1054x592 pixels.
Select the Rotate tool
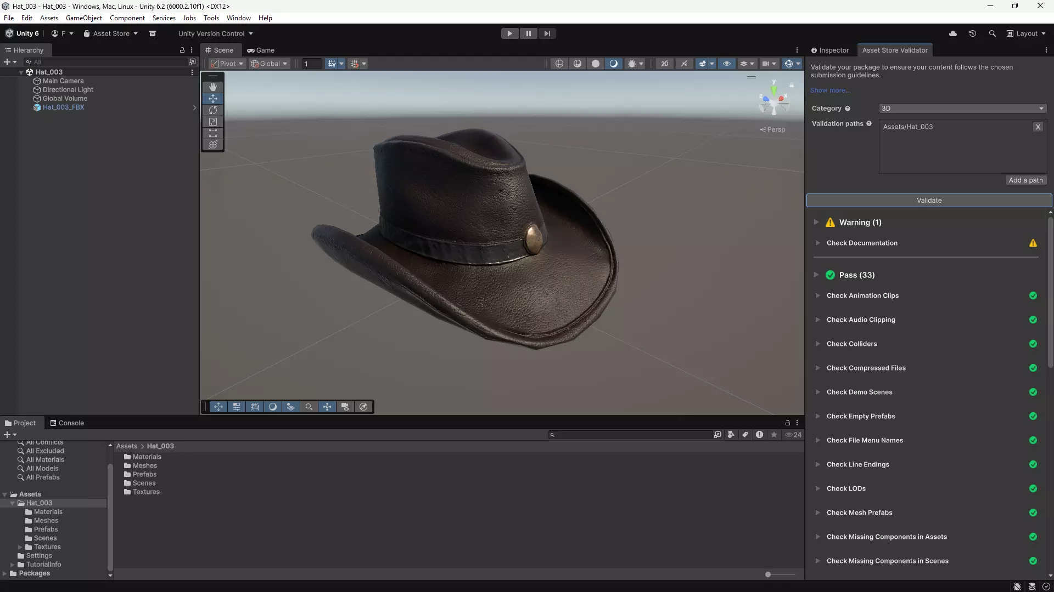click(x=213, y=110)
